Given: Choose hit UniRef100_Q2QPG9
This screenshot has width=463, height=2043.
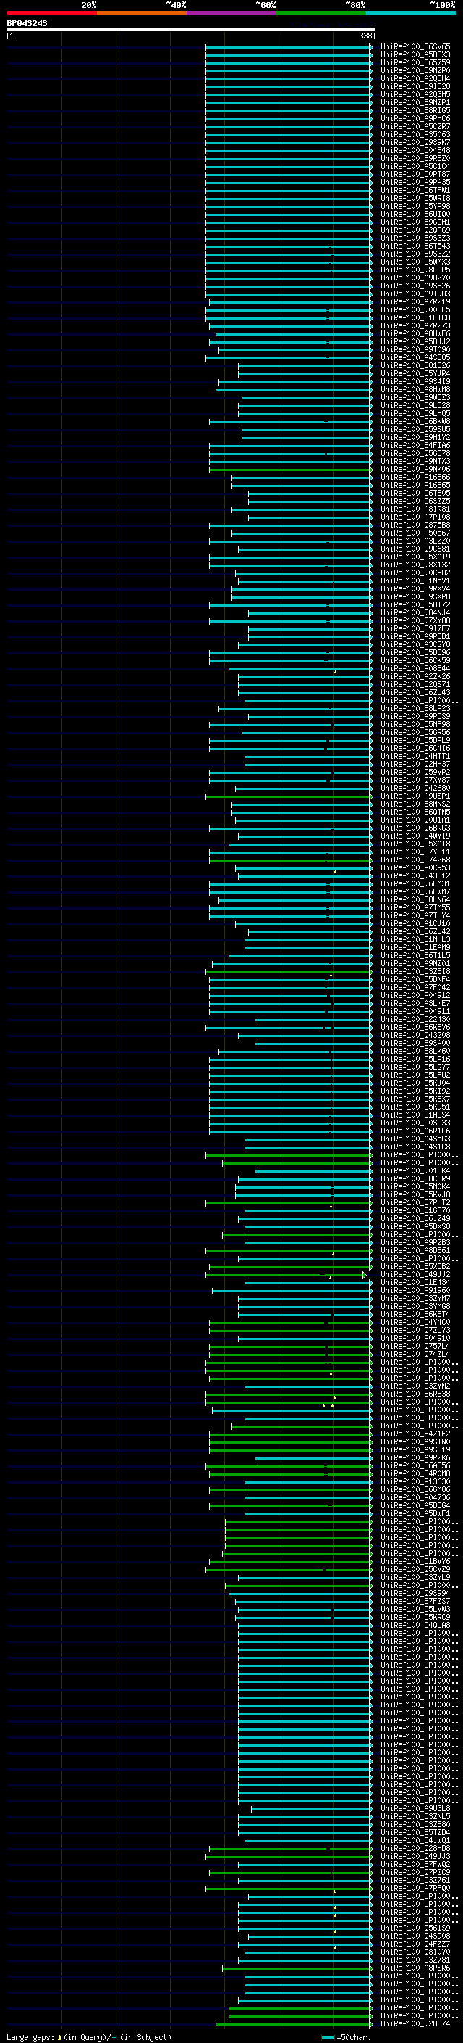Looking at the screenshot, I should (x=415, y=230).
